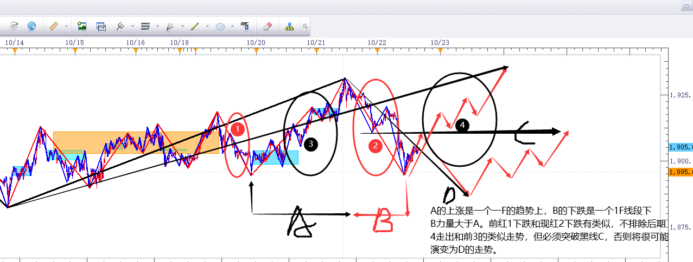Screen dimensions: 693x262
Task: Select the Andrews pitchfork drawing tool
Action: coord(121,25)
